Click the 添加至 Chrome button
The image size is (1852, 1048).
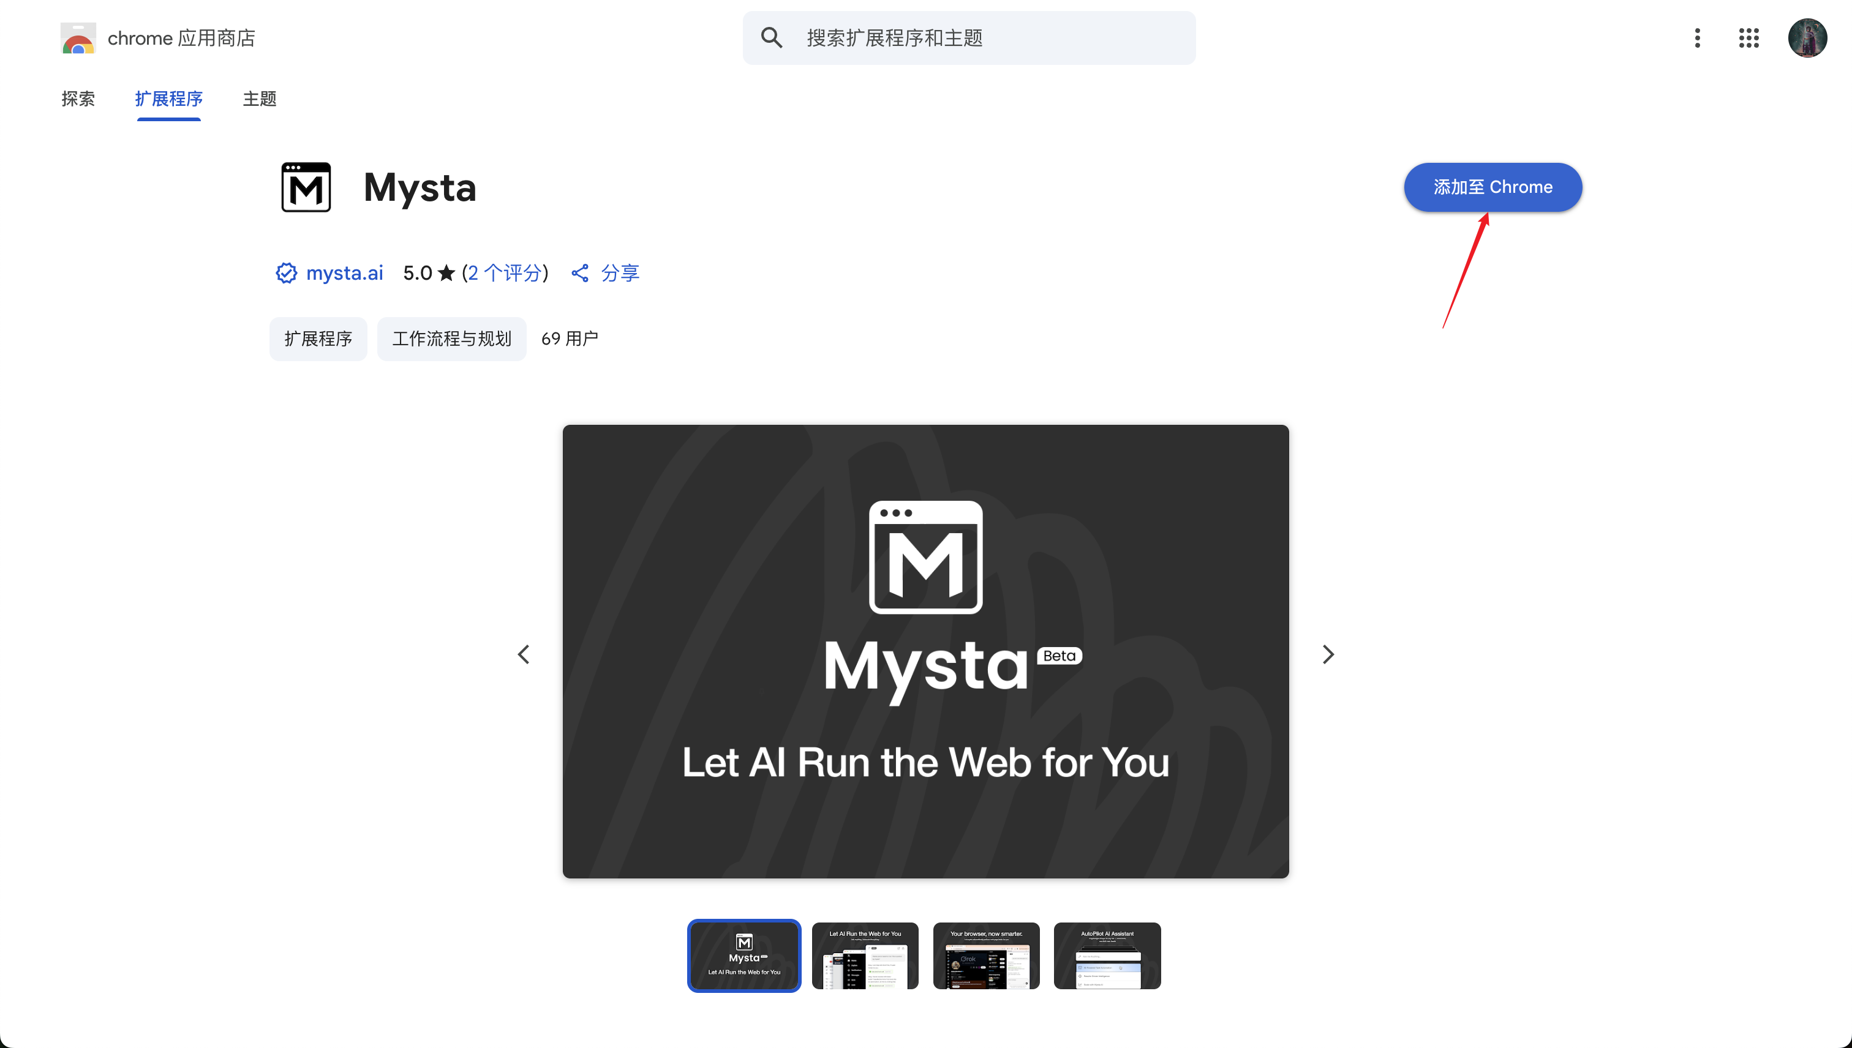click(x=1492, y=187)
